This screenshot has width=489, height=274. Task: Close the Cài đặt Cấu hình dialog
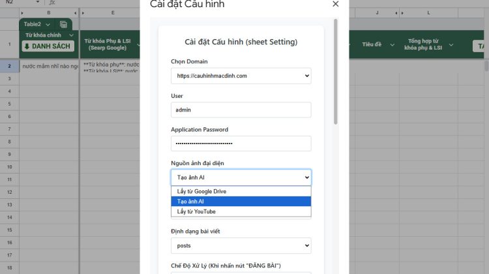tap(335, 4)
